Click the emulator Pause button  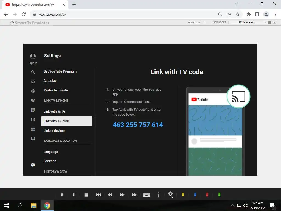pyautogui.click(x=74, y=195)
